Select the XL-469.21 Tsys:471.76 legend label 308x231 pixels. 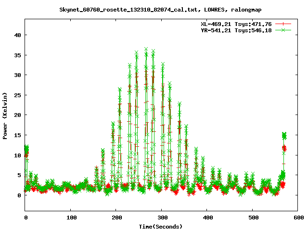pos(236,24)
